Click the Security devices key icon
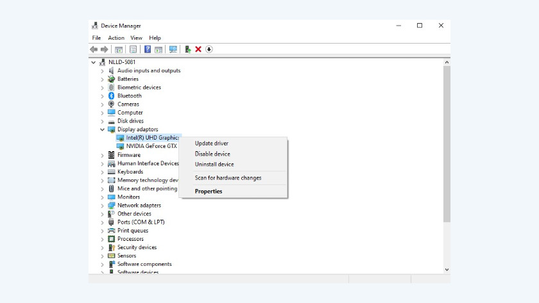 (x=112, y=247)
